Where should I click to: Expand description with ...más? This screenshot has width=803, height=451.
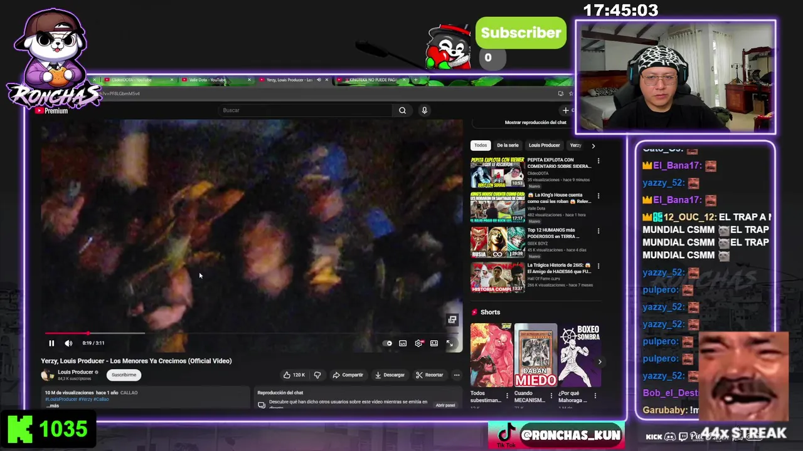[x=53, y=406]
